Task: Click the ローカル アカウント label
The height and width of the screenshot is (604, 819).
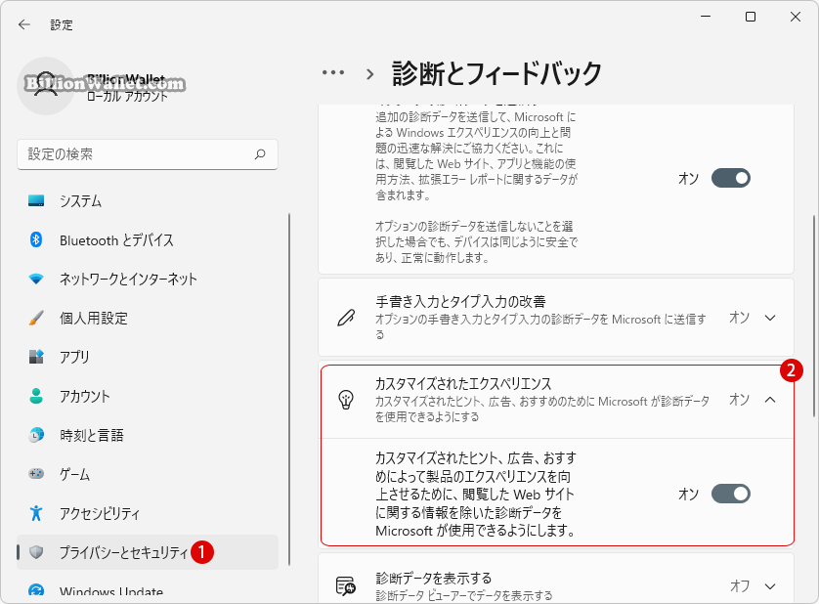Action: (127, 97)
